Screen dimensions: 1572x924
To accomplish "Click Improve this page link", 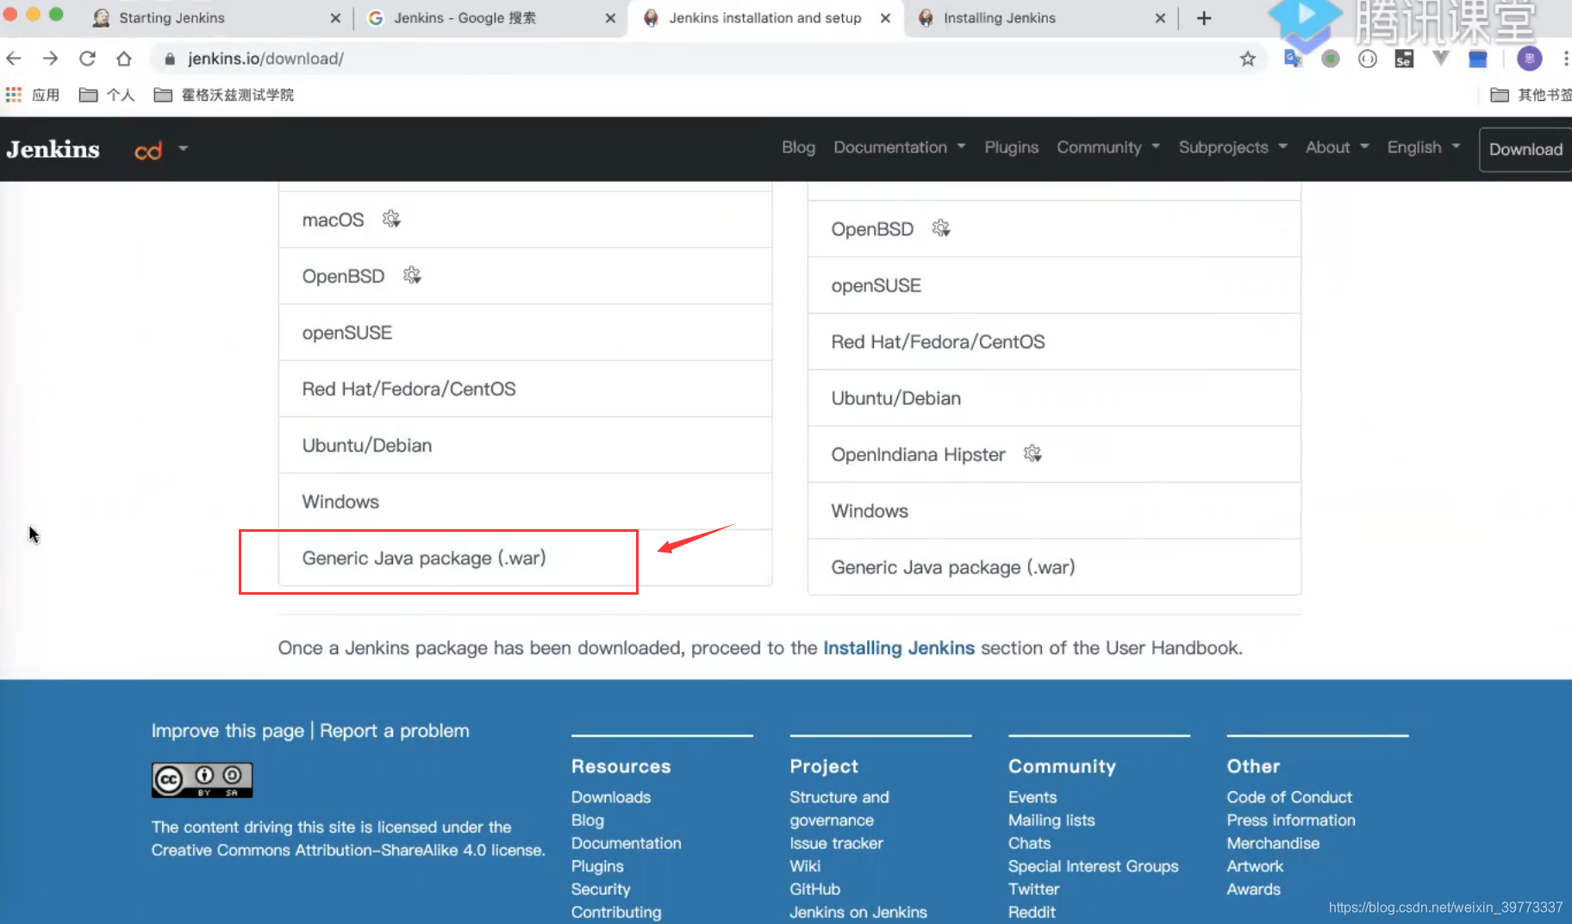I will pyautogui.click(x=228, y=731).
